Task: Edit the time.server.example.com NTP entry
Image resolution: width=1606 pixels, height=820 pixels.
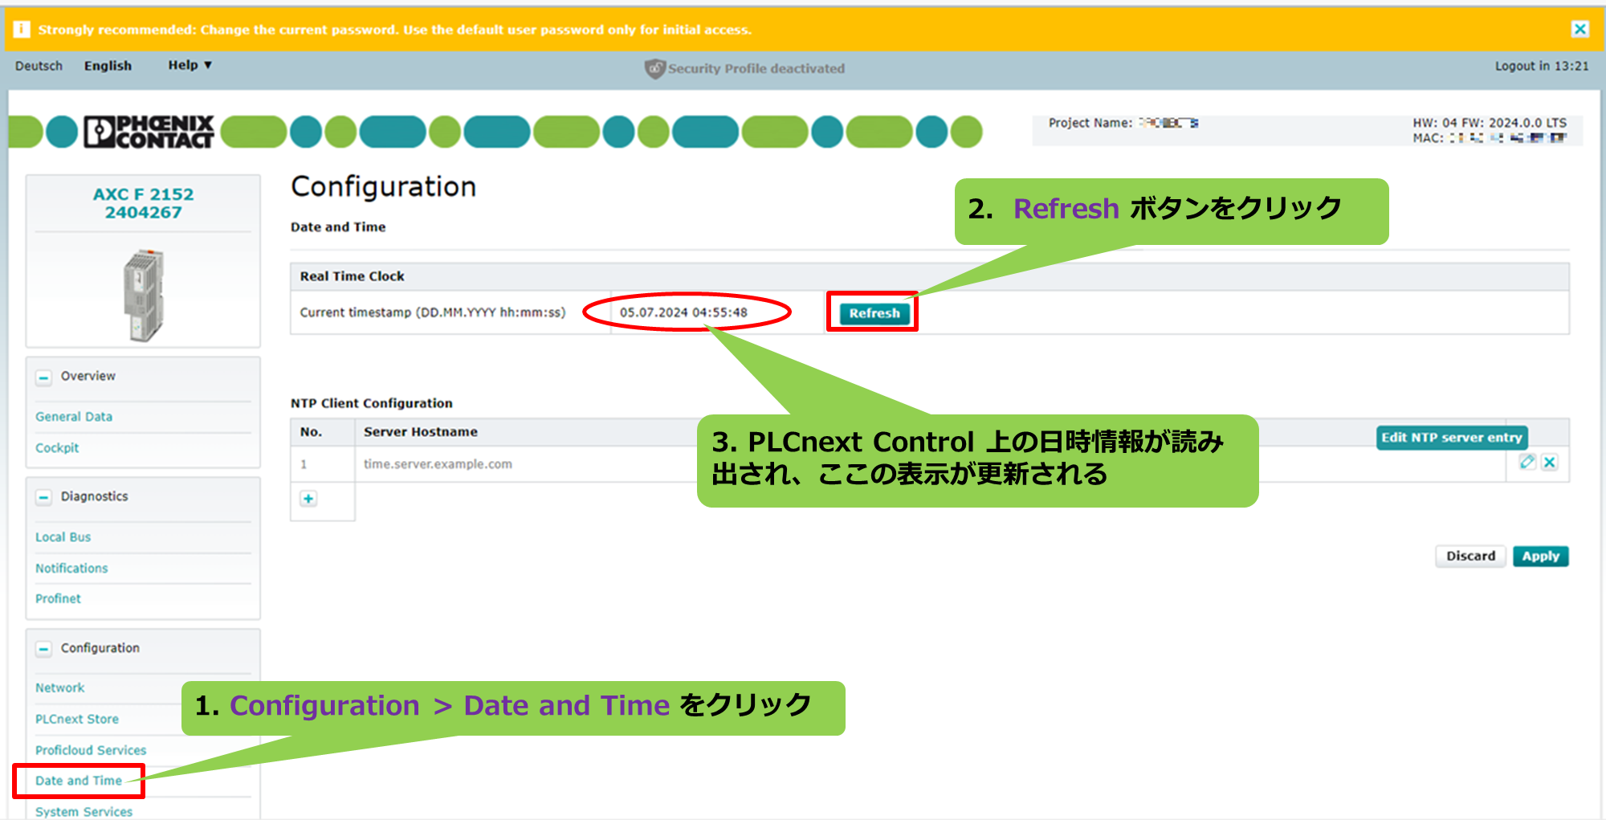Action: pos(1527,462)
